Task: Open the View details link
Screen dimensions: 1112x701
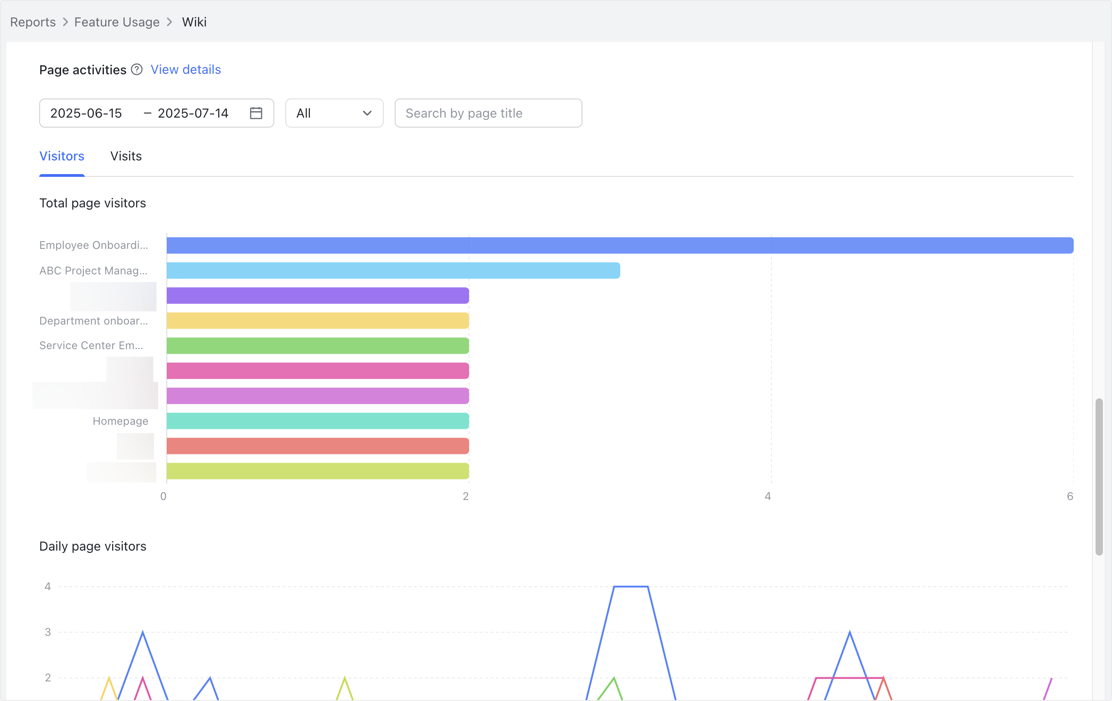Action: (185, 70)
